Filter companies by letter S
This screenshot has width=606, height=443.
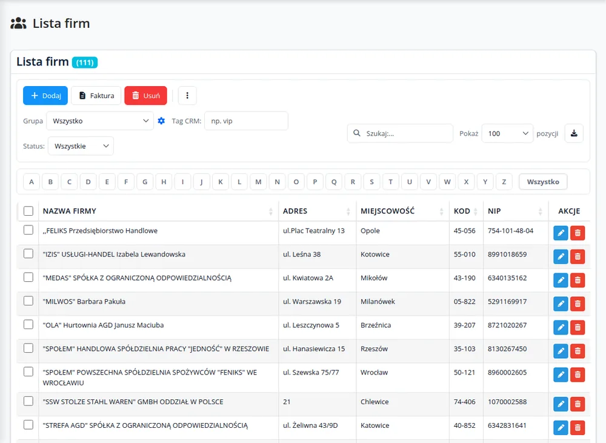point(372,182)
